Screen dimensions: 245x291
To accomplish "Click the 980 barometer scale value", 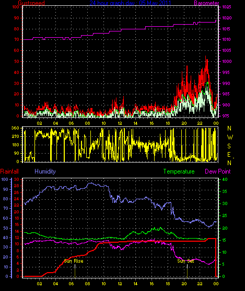I will tap(226, 105).
